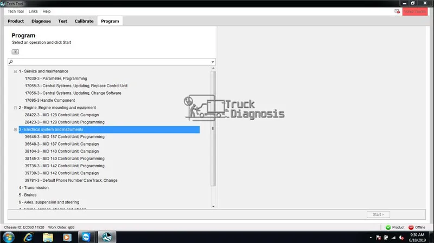Select 4 - Transmission category
434x243 pixels.
34,187
